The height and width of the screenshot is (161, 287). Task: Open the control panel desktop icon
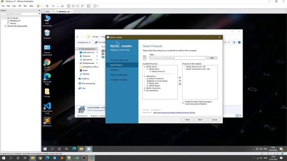[47, 50]
